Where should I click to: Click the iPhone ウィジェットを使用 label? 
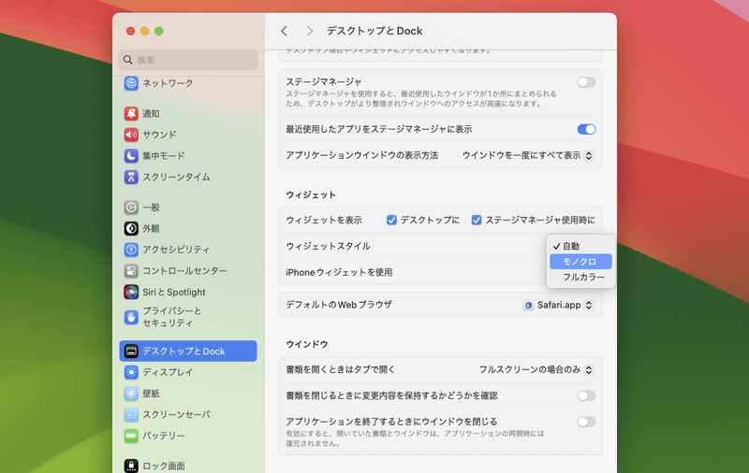pos(339,272)
